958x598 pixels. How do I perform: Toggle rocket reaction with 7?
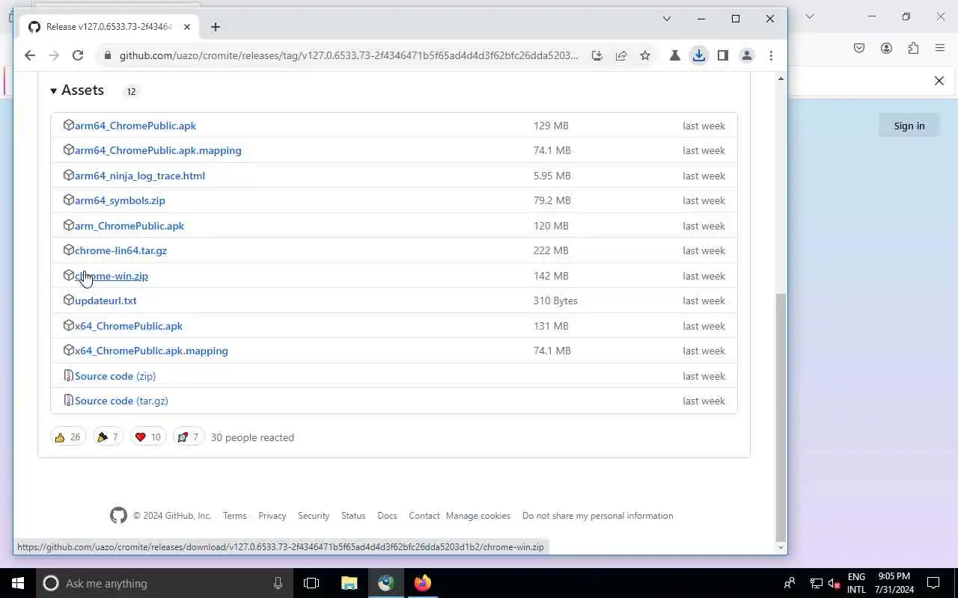point(188,437)
